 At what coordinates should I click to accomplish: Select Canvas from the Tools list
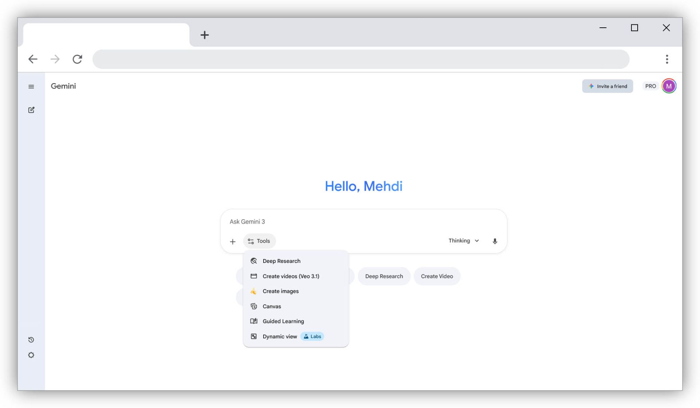pyautogui.click(x=272, y=306)
